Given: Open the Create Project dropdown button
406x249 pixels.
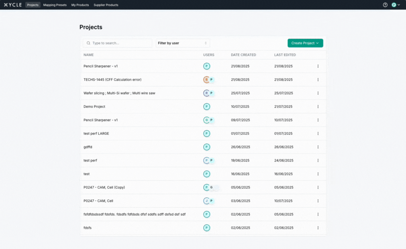Looking at the screenshot, I should [305, 43].
